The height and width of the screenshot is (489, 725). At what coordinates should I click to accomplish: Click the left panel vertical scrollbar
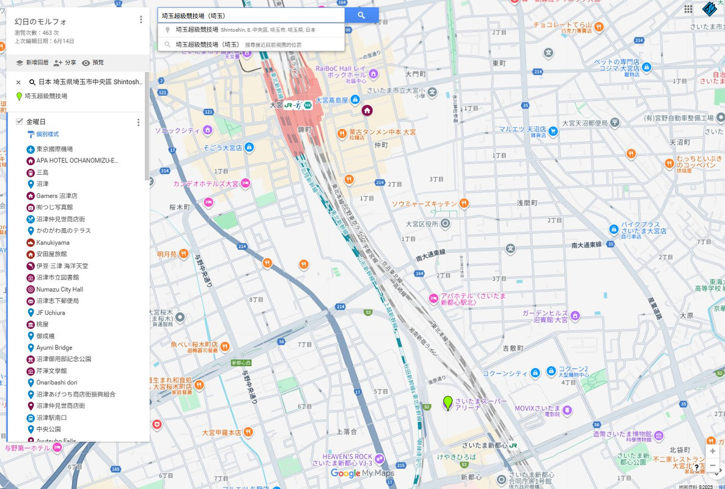click(147, 126)
